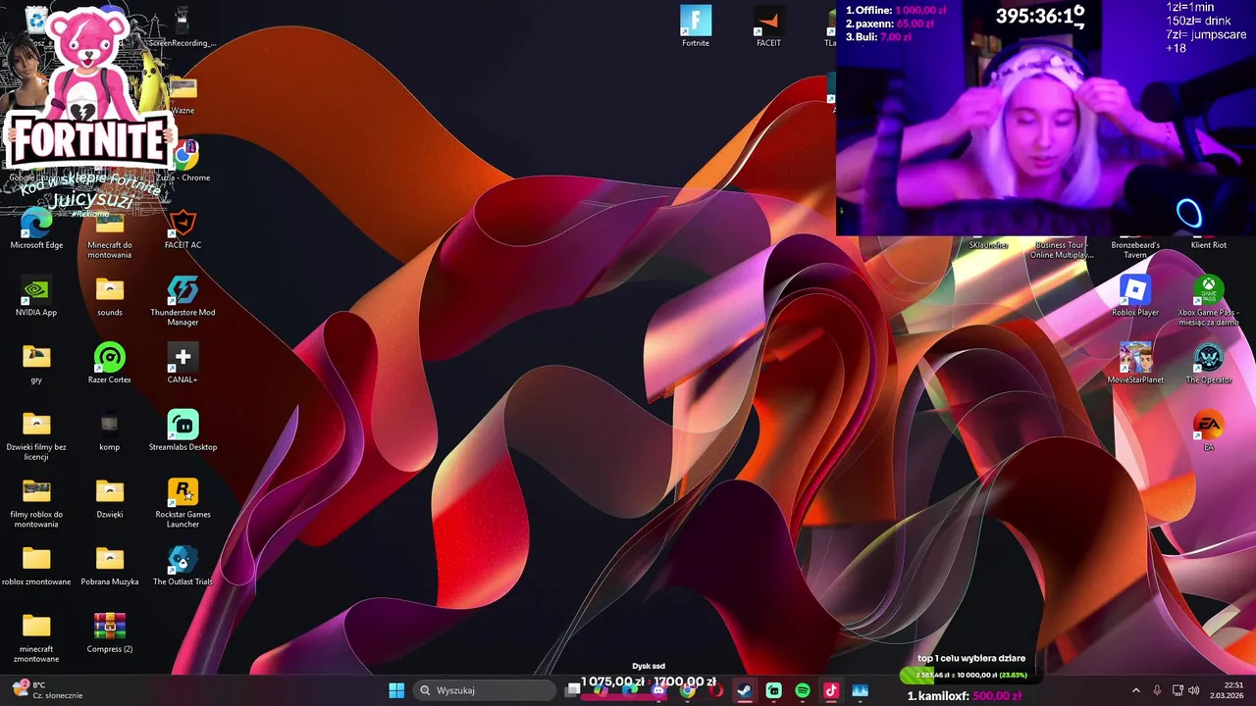
Task: Launch the EA app shortcut
Action: (1209, 430)
